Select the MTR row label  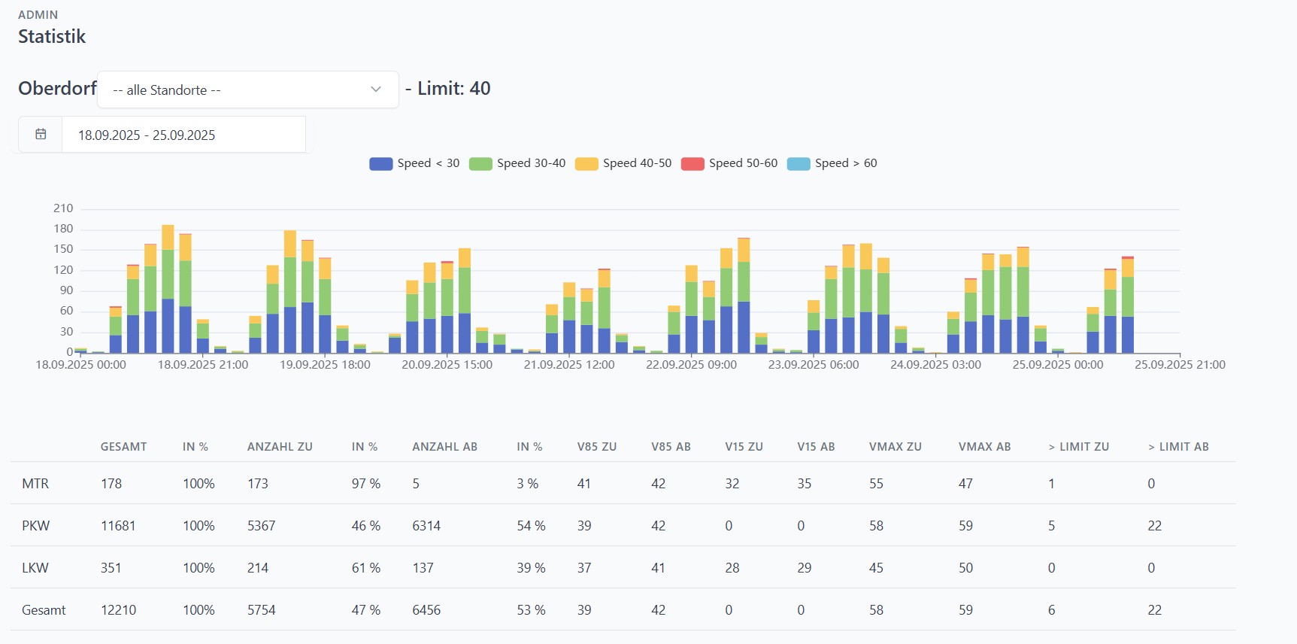[x=35, y=484]
